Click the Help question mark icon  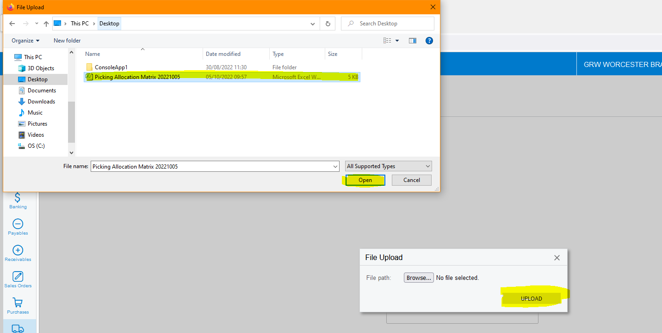tap(429, 41)
